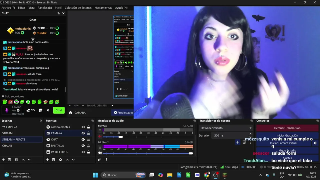Open the Vista menu
Viewport: 320px width, 180px height.
[31, 8]
